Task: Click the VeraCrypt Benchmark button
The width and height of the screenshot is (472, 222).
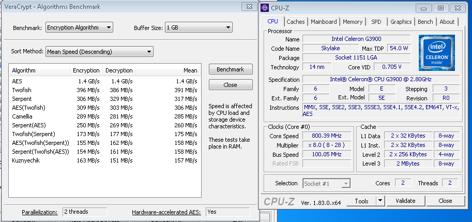Action: coord(231,69)
